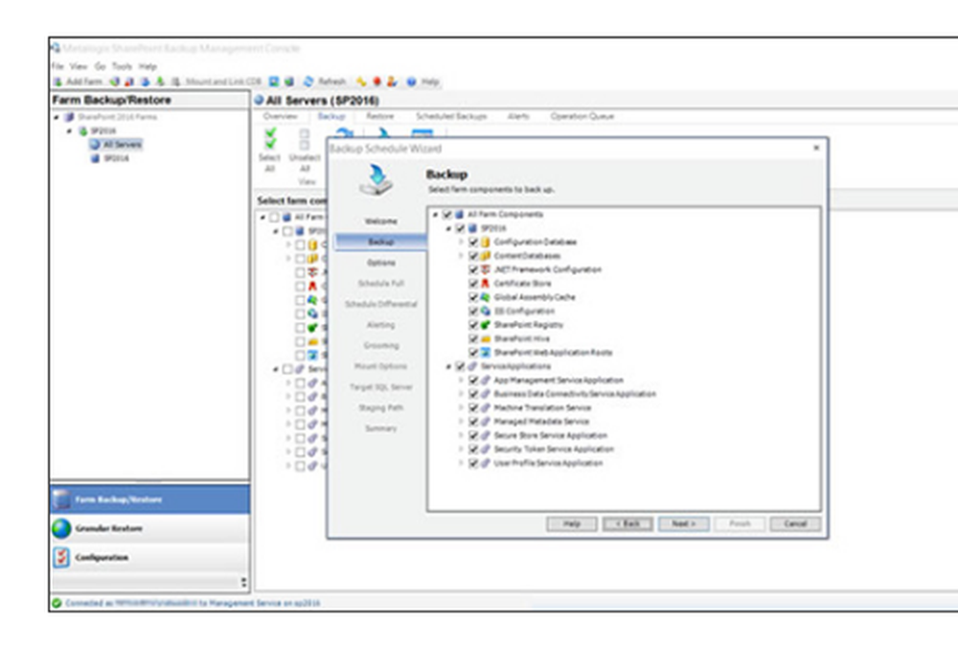Uncheck User Profile Service Application checkbox
958x645 pixels.
coord(473,463)
